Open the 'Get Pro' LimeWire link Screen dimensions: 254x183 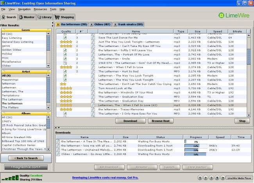tap(105, 178)
